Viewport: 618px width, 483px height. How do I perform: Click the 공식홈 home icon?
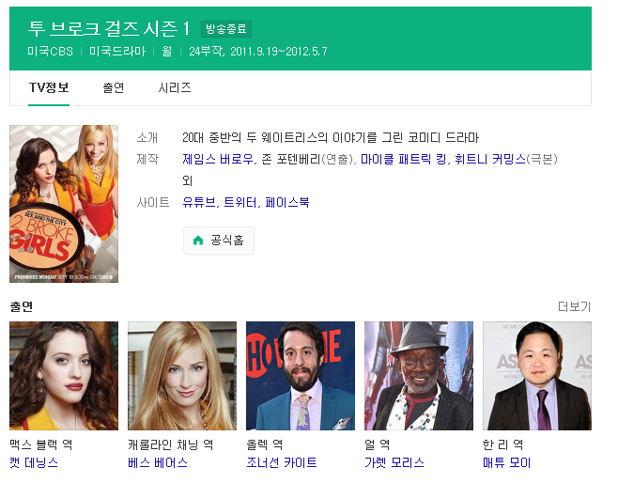tap(198, 241)
